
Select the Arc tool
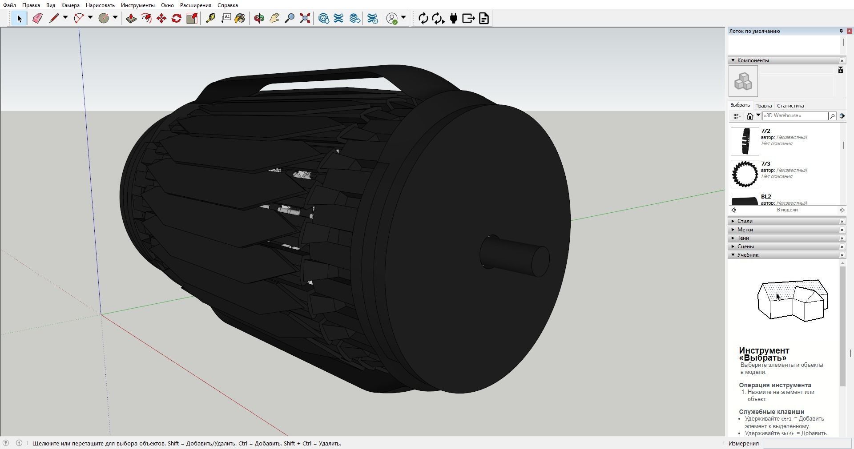click(79, 18)
